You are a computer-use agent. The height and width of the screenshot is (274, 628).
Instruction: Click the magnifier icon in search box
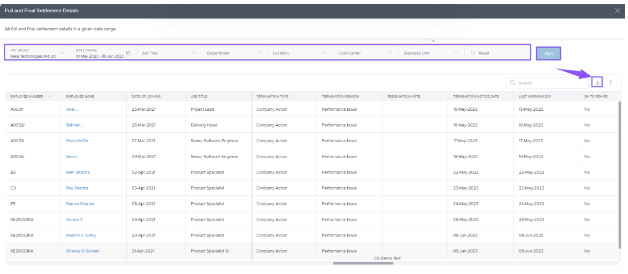[514, 83]
